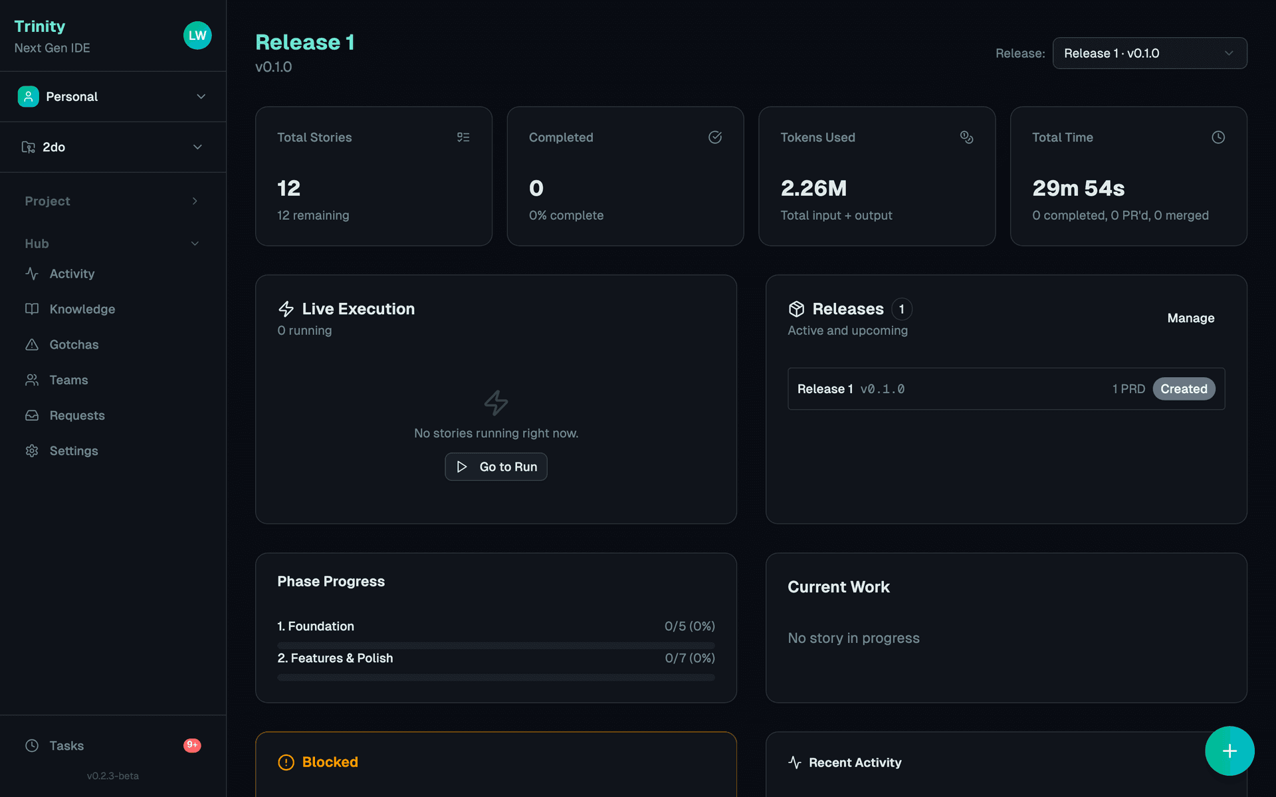Screen dimensions: 1276x797
Task: Click the v0.2.3-beta version label
Action: pyautogui.click(x=113, y=776)
